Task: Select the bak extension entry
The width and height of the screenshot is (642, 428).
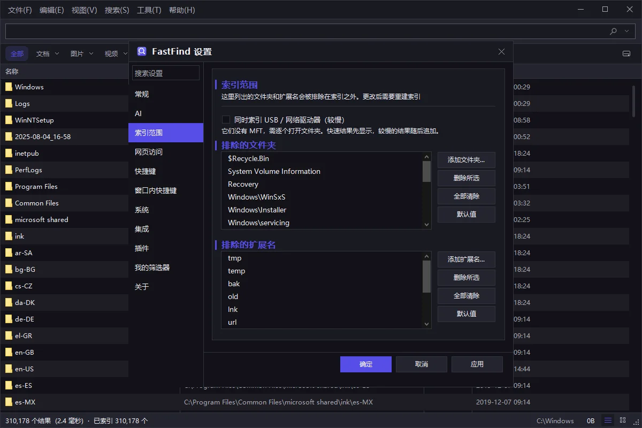Action: [322, 284]
